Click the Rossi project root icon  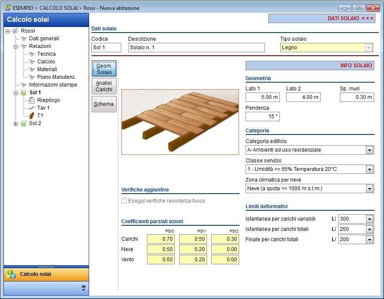click(15, 31)
